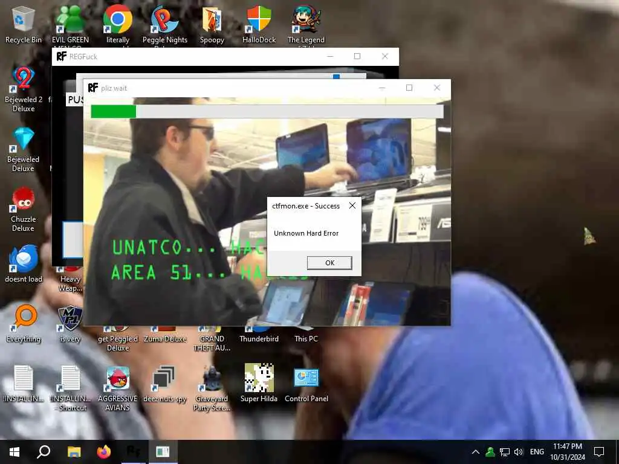This screenshot has width=619, height=464.
Task: Minimize the REGFuck window
Action: (x=330, y=56)
